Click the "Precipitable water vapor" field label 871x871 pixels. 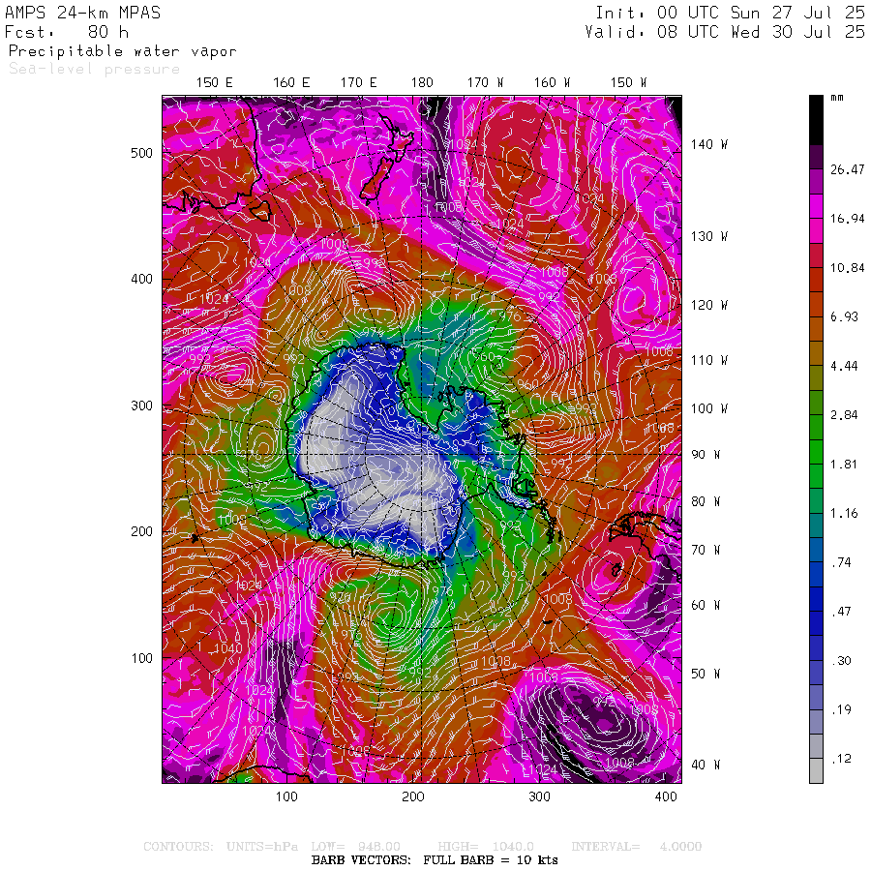tap(123, 51)
